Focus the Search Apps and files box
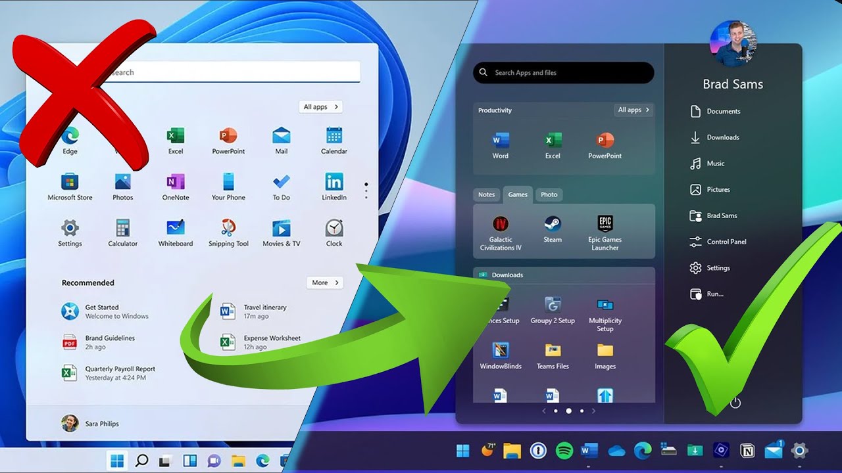The width and height of the screenshot is (842, 473). (x=564, y=72)
